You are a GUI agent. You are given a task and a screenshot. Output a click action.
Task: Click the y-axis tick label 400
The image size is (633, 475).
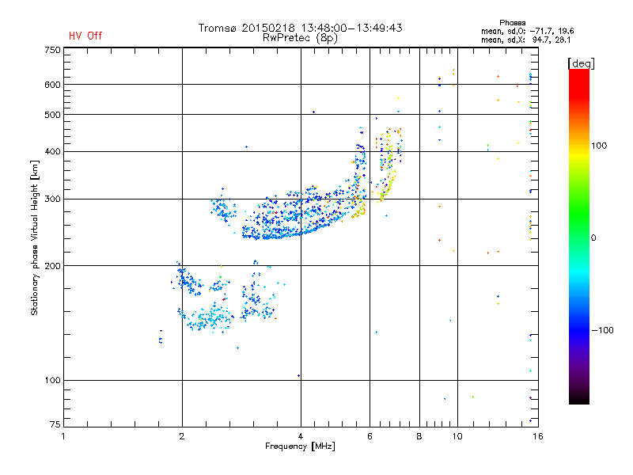52,151
